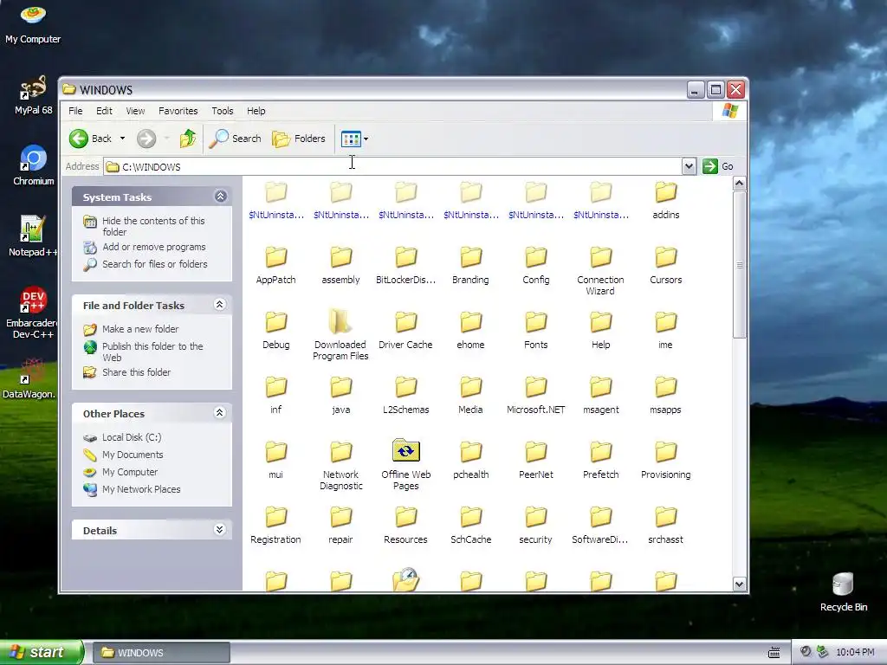Collapse the File and Folder Tasks panel

click(x=220, y=305)
